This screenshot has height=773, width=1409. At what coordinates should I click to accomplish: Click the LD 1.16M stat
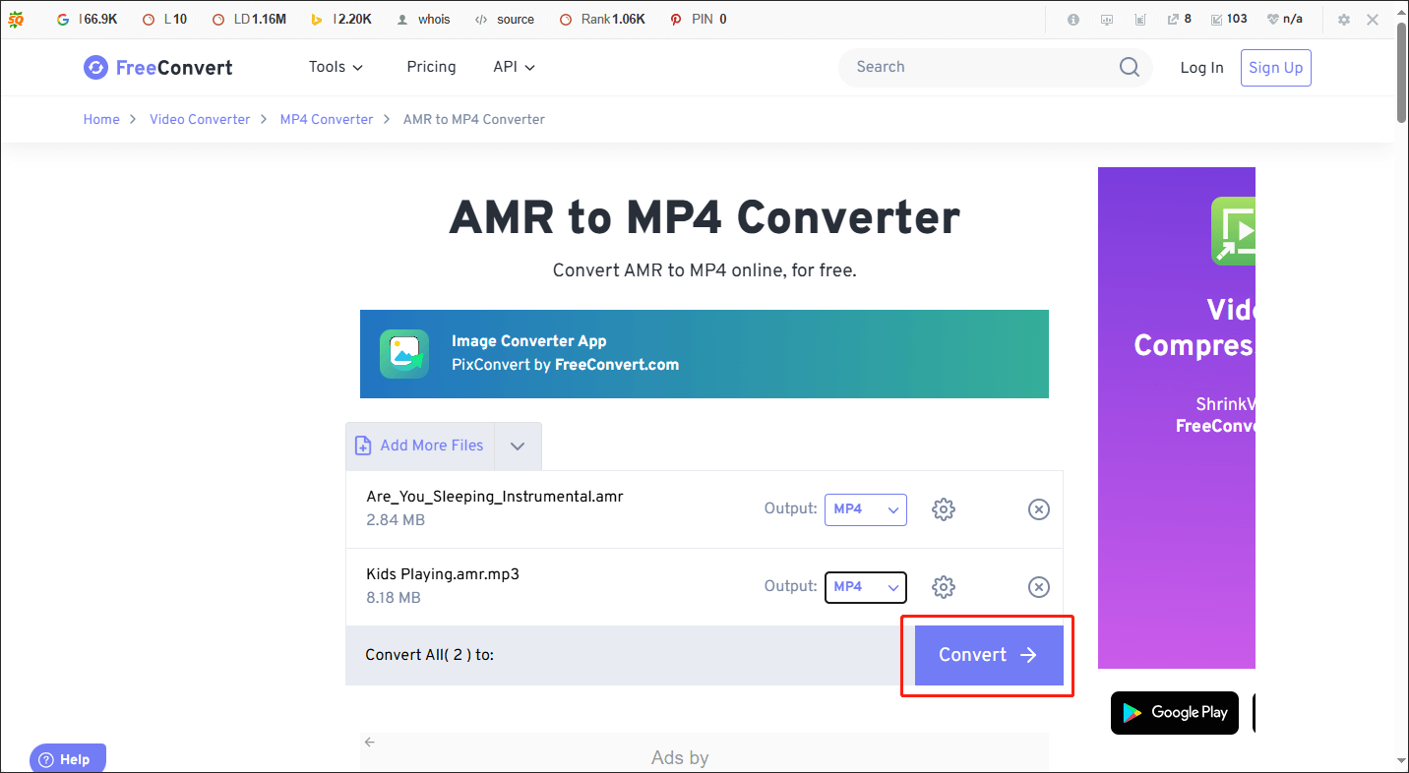250,19
